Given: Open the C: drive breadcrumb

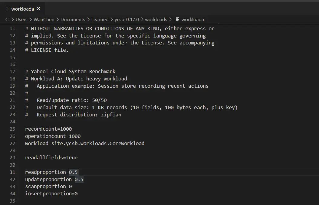Looking at the screenshot, I should (8, 20).
